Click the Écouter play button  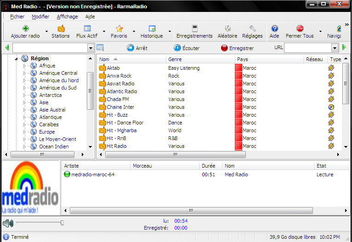point(187,48)
